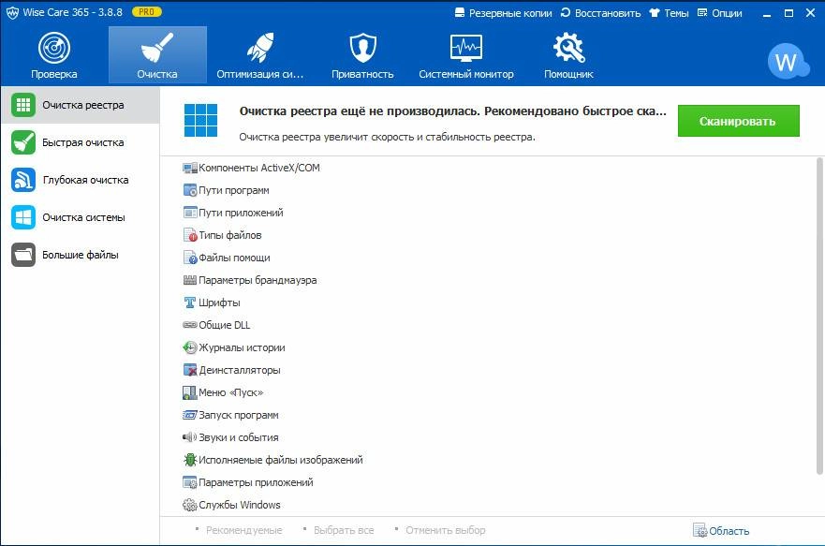
Task: Select the Деинсталляторы entry text
Action: tap(240, 370)
